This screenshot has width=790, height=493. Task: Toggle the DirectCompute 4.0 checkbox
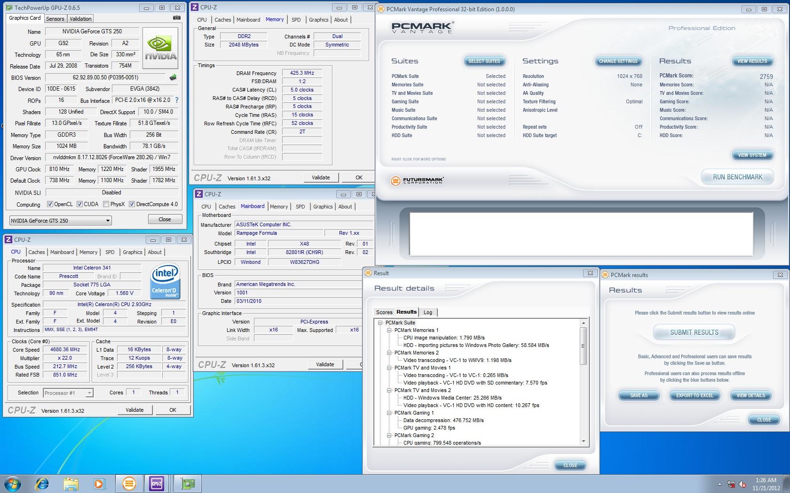pos(132,204)
